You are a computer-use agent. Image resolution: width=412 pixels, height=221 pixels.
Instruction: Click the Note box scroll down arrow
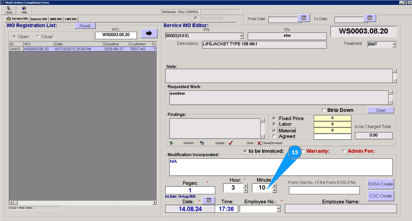click(395, 81)
